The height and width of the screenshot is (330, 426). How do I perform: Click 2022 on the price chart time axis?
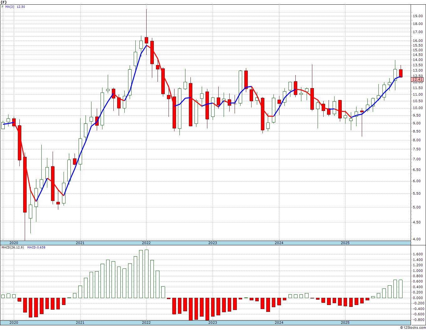(146, 243)
